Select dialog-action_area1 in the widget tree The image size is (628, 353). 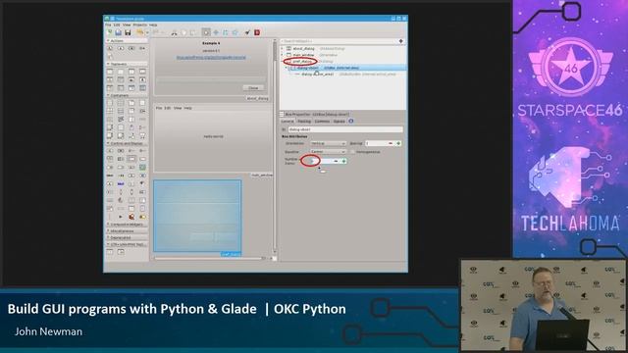318,75
